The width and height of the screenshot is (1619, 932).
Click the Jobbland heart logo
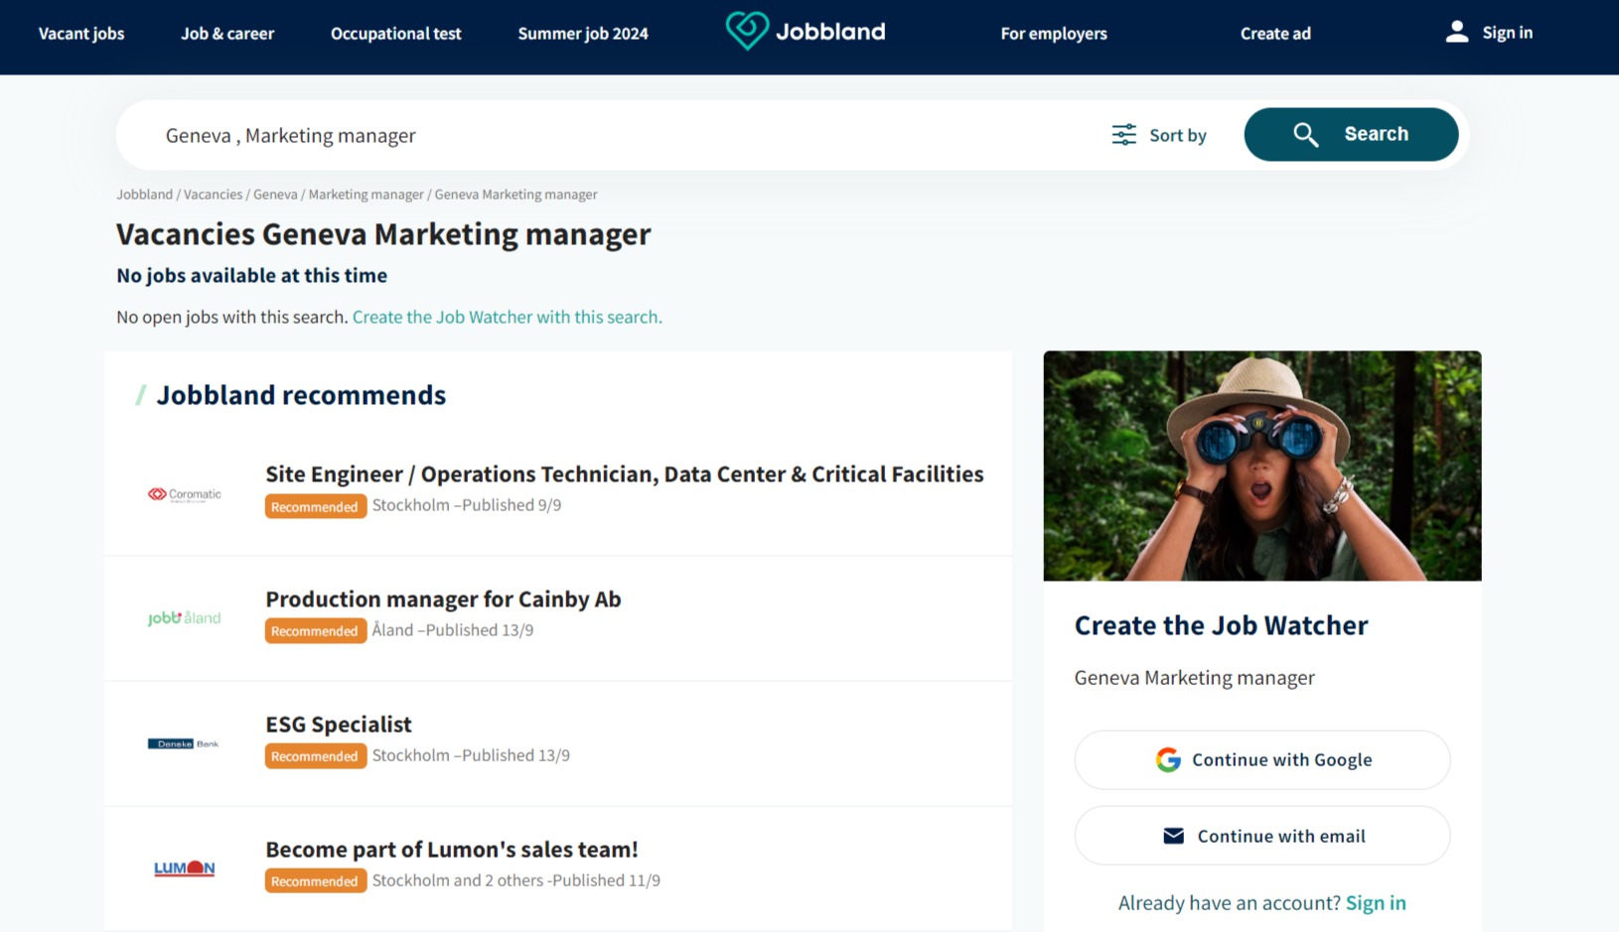coord(747,31)
